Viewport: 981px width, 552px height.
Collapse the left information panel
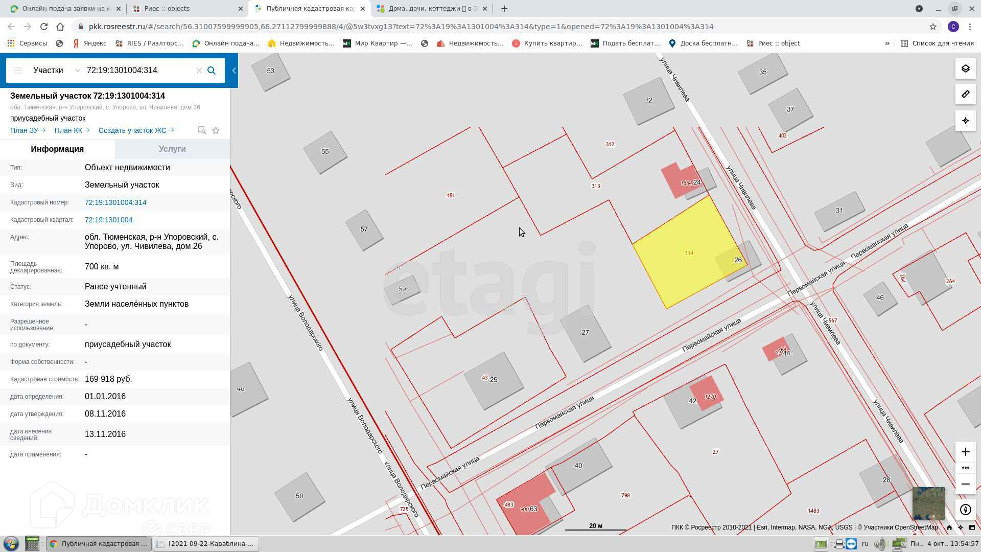(234, 71)
